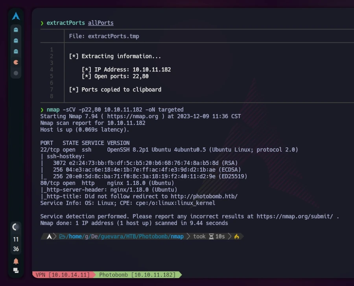Switch to the third ghost workspace

(16, 51)
